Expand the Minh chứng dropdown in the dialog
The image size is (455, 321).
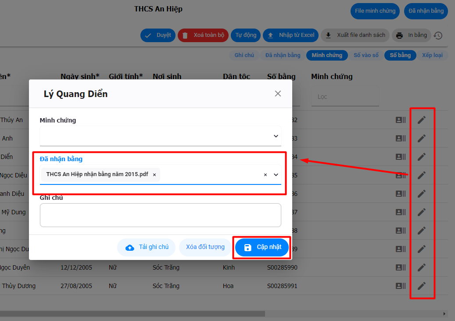click(276, 136)
